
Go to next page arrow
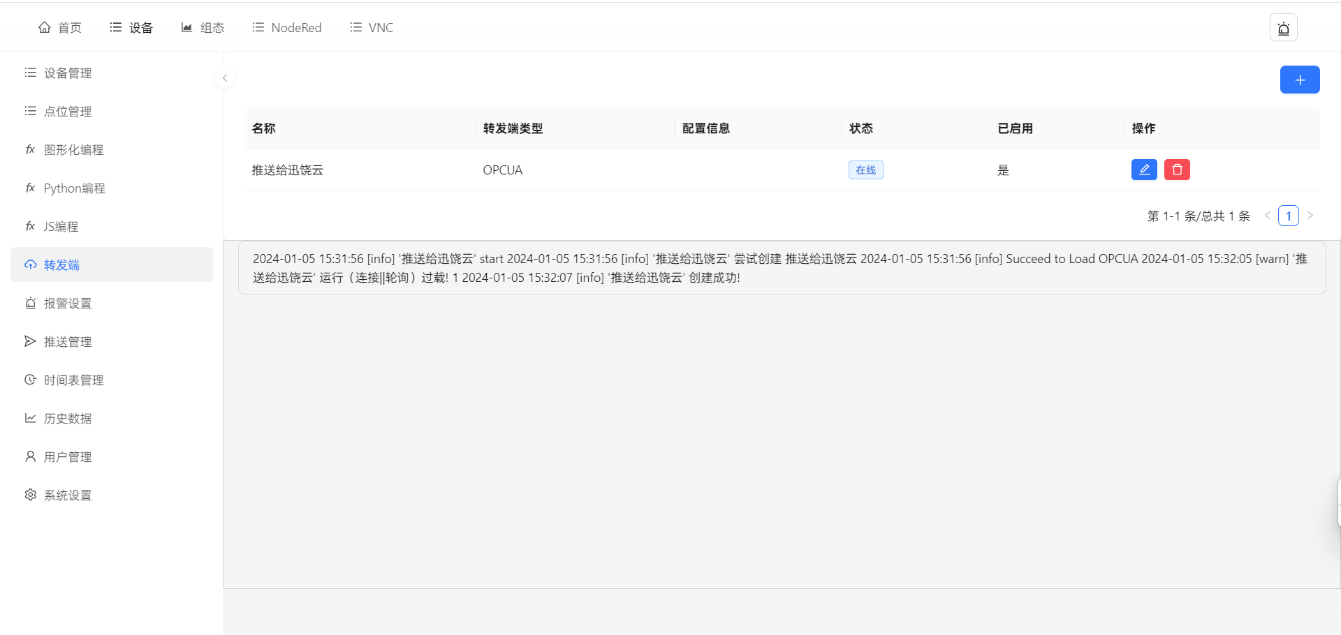pos(1310,216)
